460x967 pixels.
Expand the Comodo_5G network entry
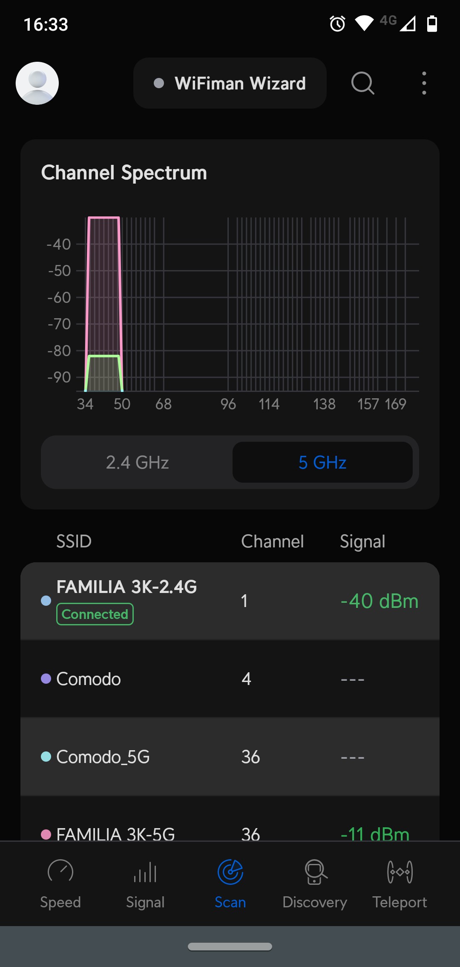coord(230,757)
